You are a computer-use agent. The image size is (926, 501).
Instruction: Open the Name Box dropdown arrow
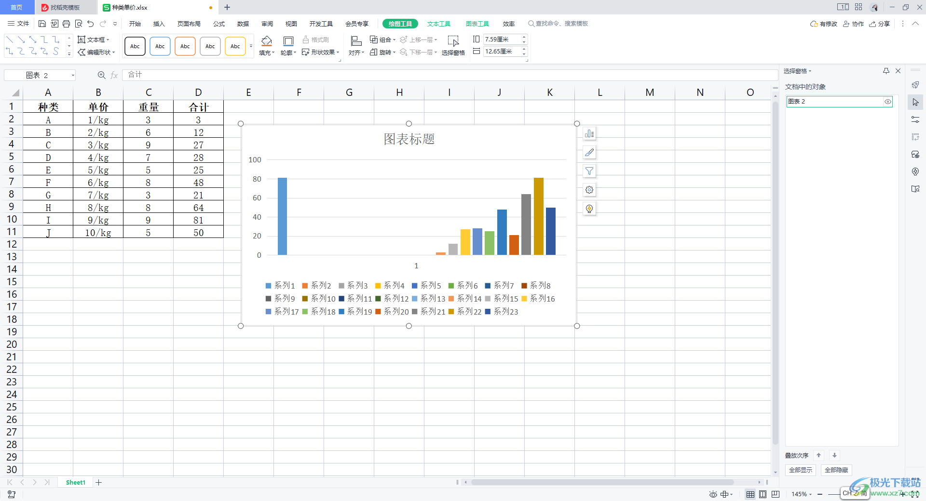click(73, 75)
